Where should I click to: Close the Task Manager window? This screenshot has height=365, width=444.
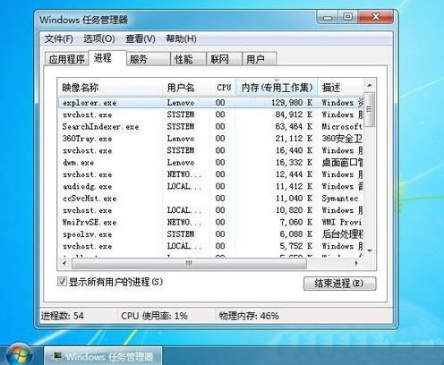click(x=375, y=17)
